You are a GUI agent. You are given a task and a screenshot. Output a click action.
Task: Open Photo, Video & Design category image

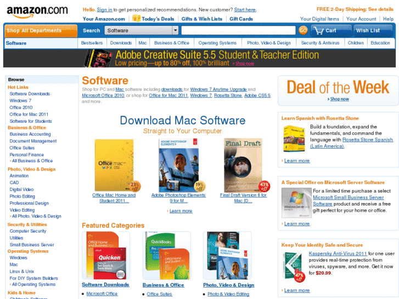point(227,255)
